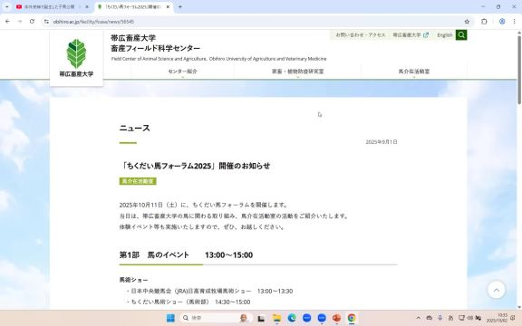
Task: Open the Windows Start menu
Action: pos(170,318)
